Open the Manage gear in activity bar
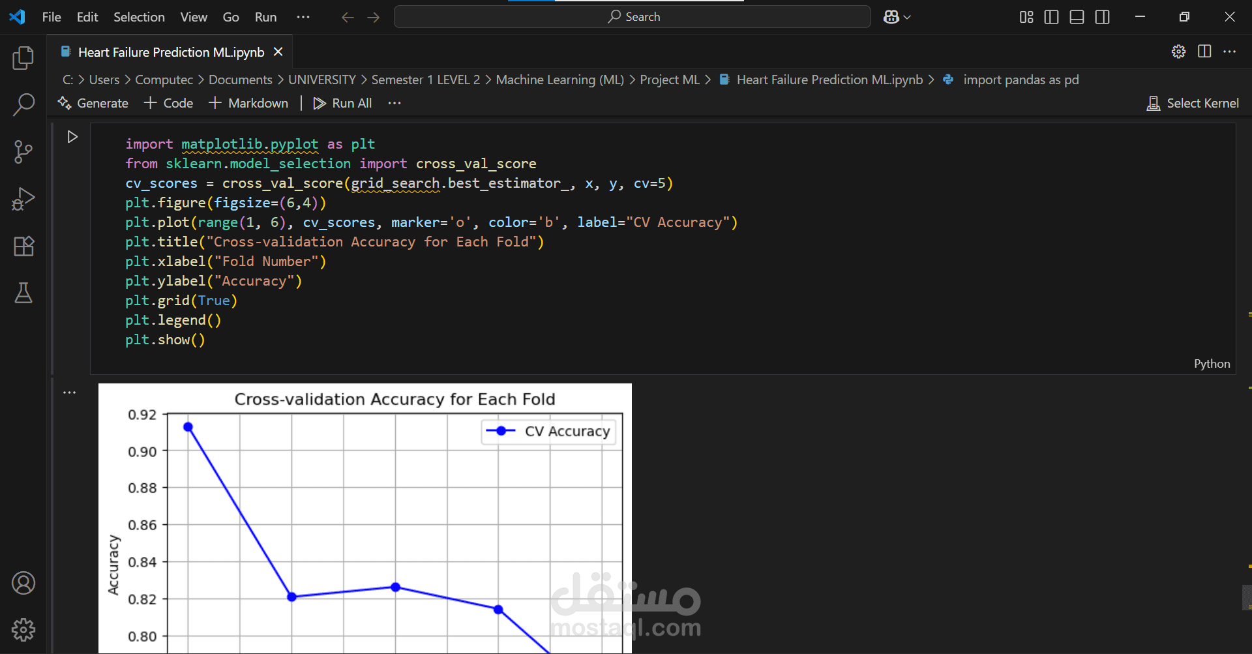The width and height of the screenshot is (1252, 654). pyautogui.click(x=23, y=630)
